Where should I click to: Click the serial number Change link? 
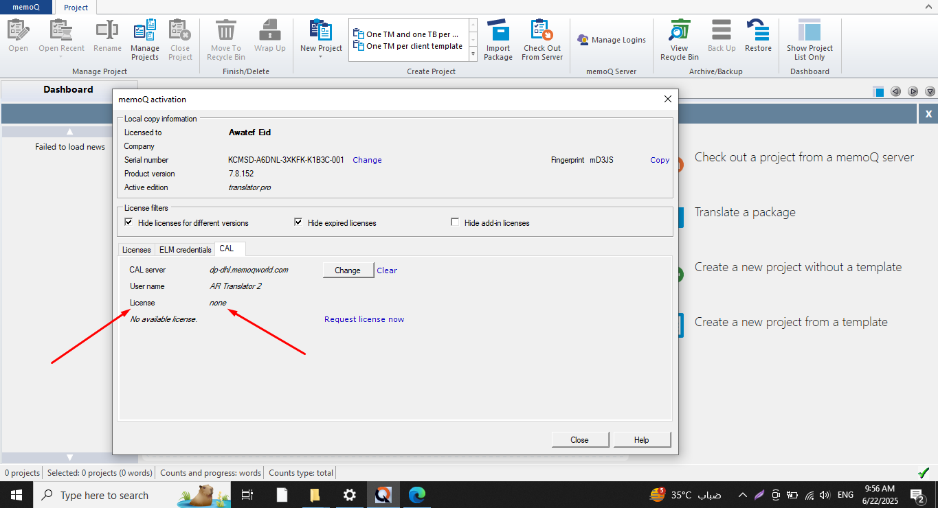click(x=367, y=160)
